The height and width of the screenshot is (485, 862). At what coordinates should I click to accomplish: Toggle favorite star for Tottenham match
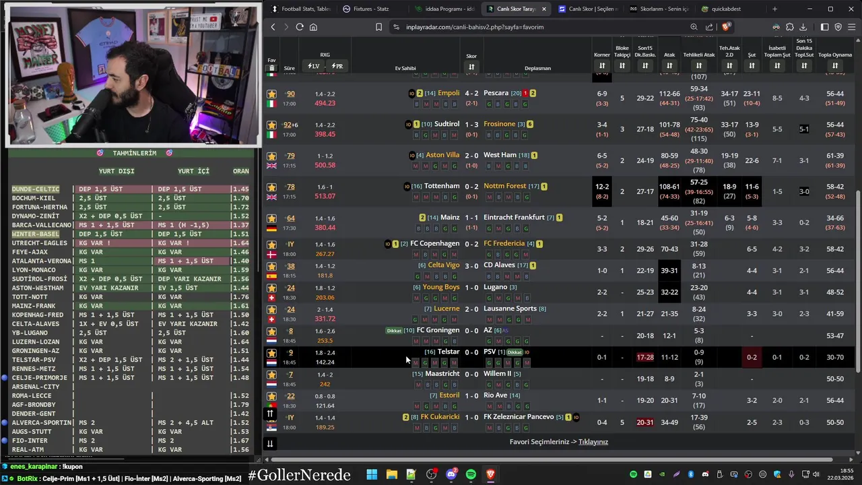(271, 187)
